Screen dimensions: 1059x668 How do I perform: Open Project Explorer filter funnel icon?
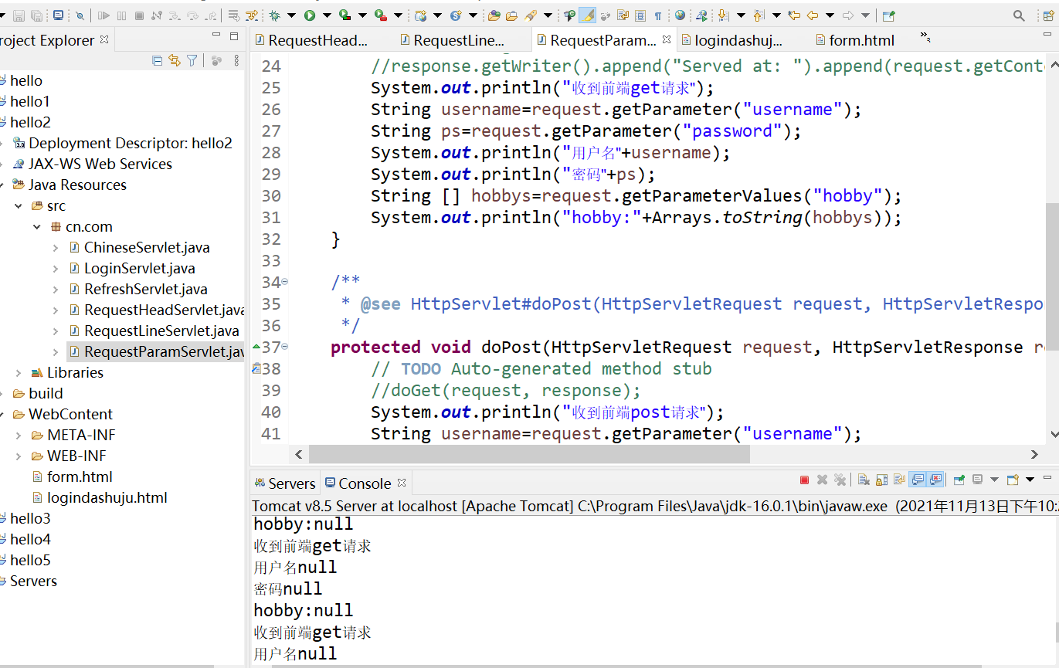[192, 60]
